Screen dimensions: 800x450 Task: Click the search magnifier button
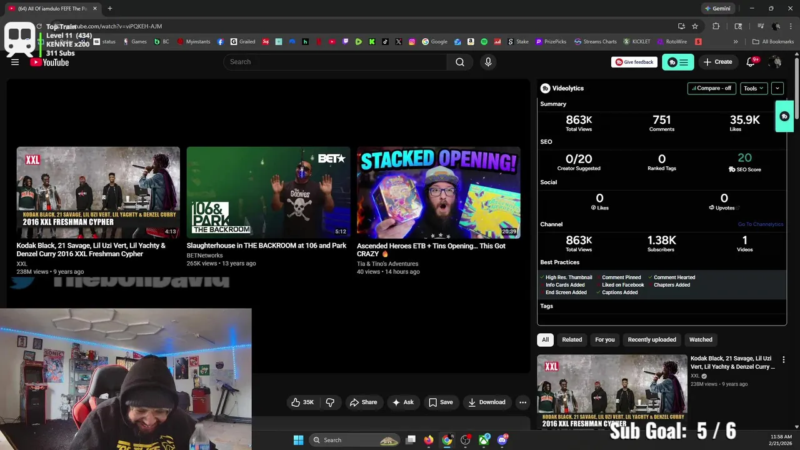coord(460,62)
